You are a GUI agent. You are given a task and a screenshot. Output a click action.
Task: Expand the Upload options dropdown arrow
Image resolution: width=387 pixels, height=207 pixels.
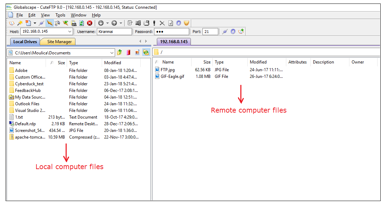[x=121, y=23]
